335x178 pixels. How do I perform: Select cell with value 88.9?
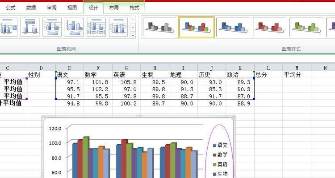tap(240, 104)
